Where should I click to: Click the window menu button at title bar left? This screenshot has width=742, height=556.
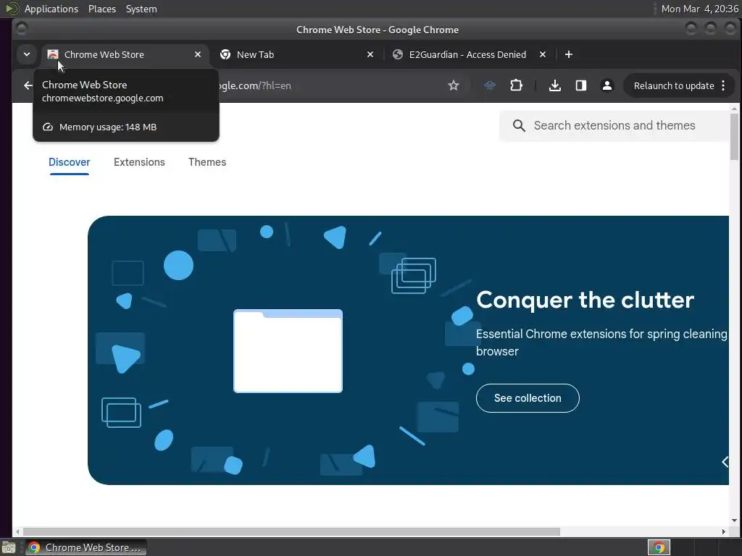[21, 29]
